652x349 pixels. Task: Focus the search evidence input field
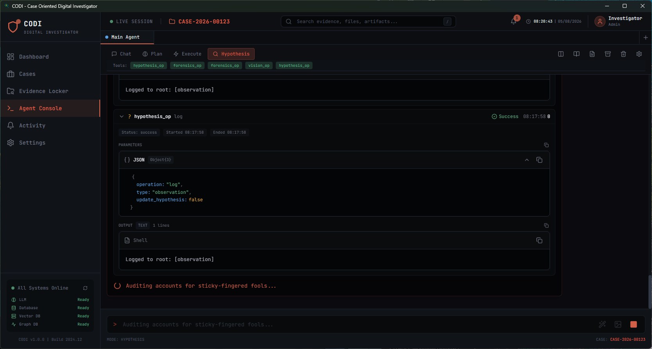368,21
